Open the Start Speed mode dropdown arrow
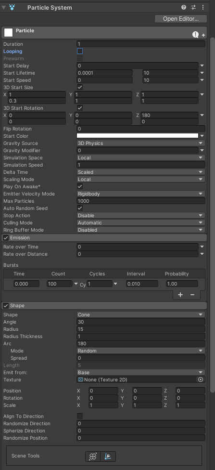Image resolution: width=215 pixels, height=470 pixels. pyautogui.click(x=202, y=80)
